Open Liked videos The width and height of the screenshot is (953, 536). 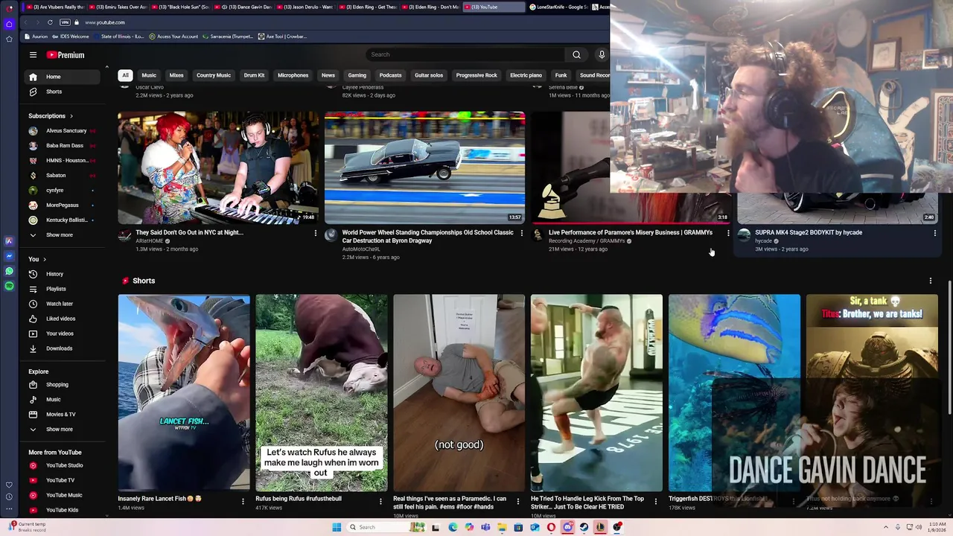63,319
